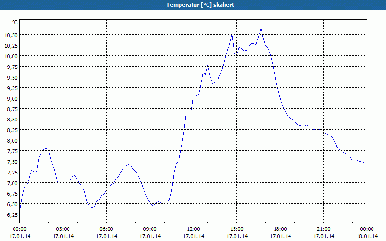Choose the 6,25 y-axis value
Screen dimensions: 386x241
pos(12,214)
